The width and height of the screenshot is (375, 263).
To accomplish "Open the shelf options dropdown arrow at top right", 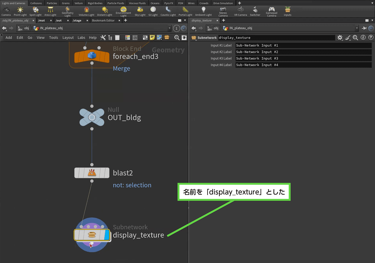I will click(x=372, y=3).
